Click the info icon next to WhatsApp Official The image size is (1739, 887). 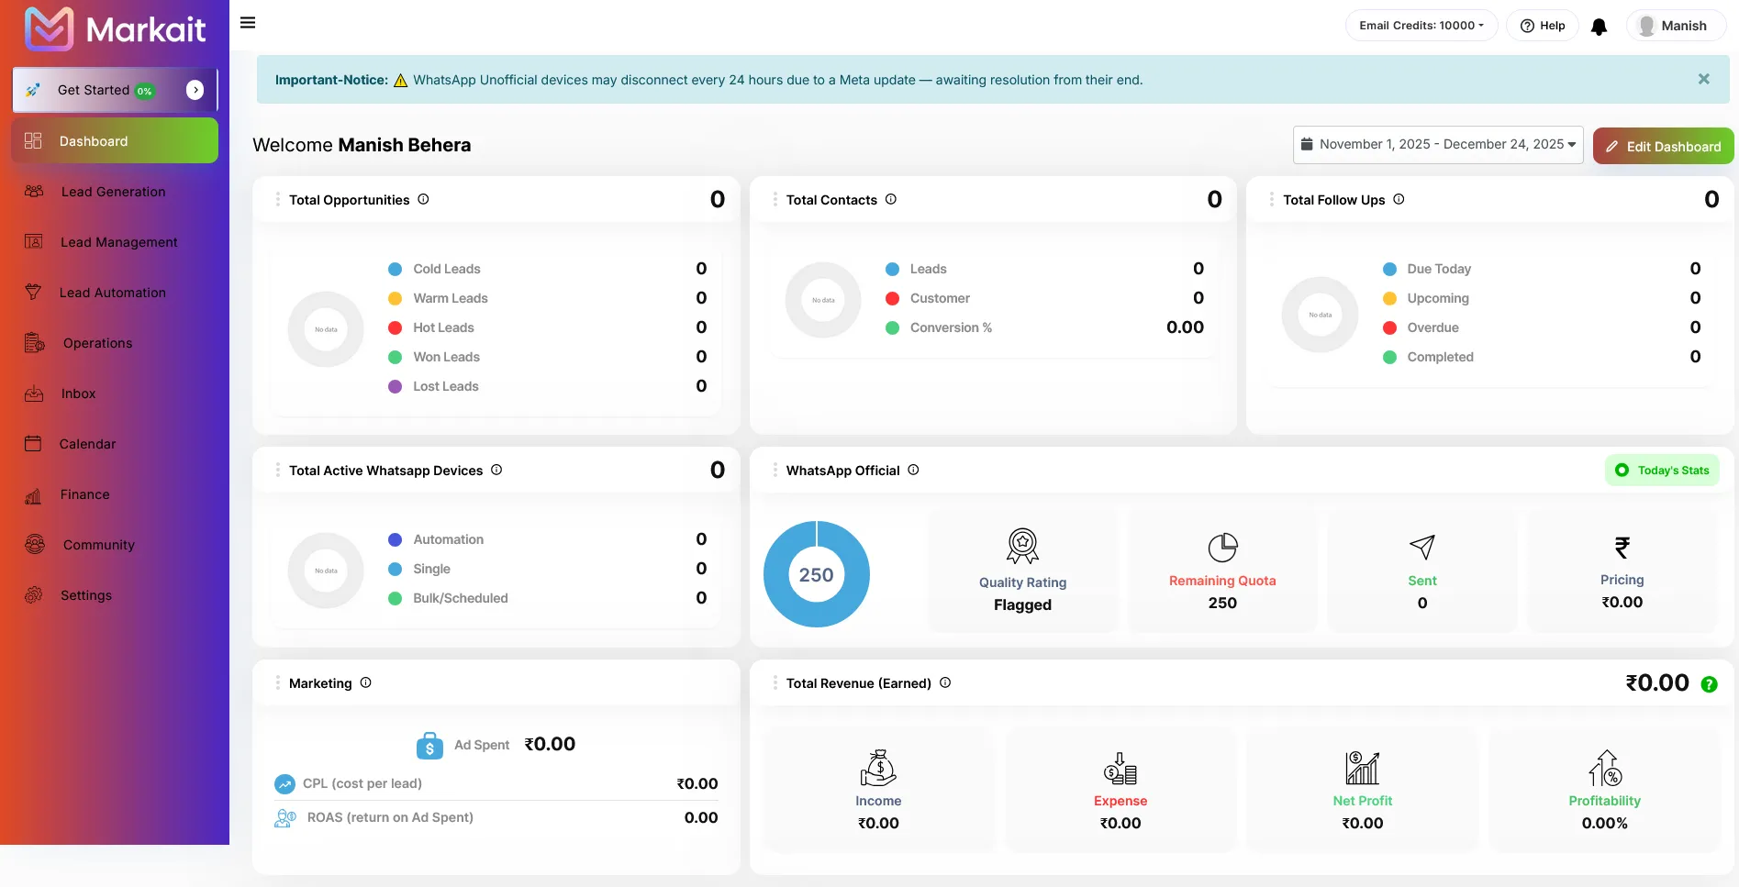(x=913, y=470)
